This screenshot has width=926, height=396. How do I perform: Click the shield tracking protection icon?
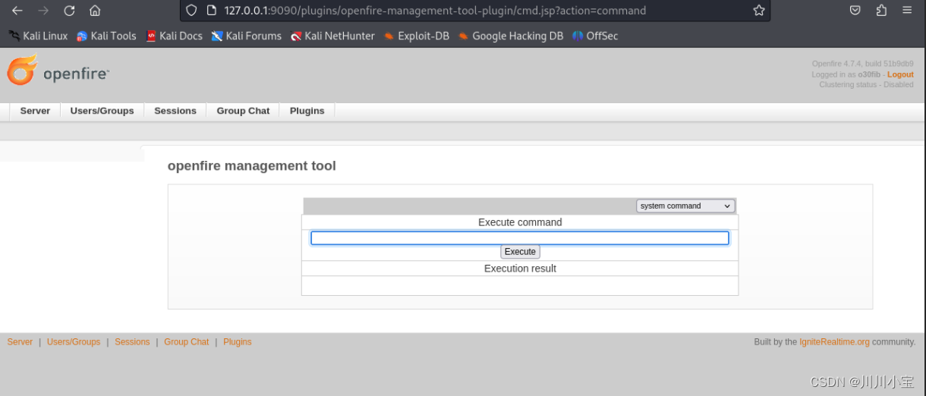[x=191, y=11]
